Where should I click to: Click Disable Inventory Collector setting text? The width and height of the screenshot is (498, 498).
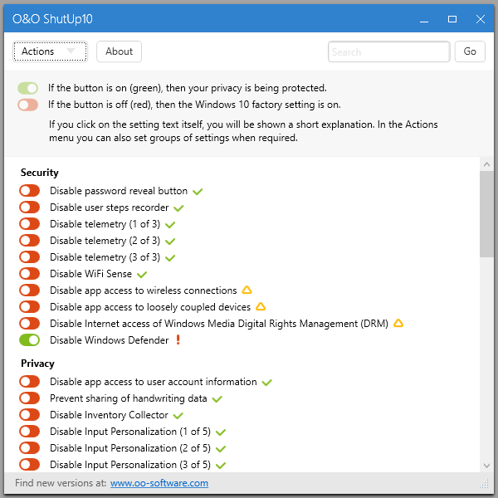[109, 415]
